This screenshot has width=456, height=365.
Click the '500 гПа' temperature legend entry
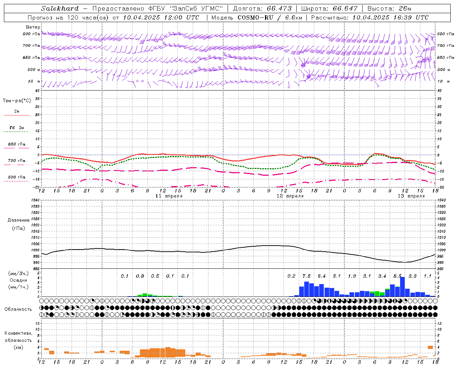coord(17,177)
